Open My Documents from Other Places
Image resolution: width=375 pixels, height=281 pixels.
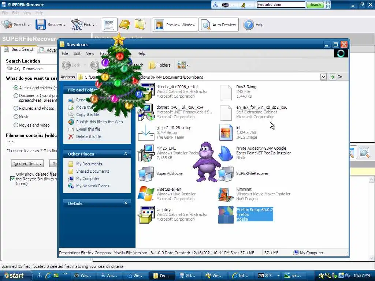(x=89, y=164)
